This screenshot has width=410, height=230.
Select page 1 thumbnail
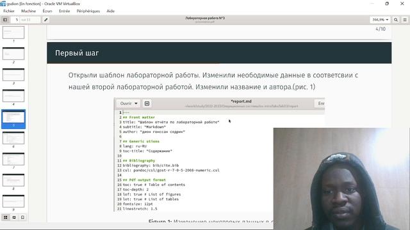[13, 33]
